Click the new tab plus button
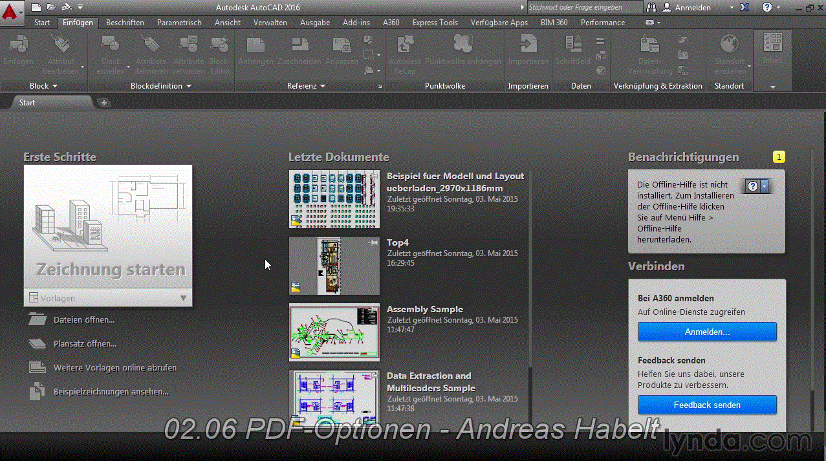This screenshot has height=461, width=826. [103, 103]
